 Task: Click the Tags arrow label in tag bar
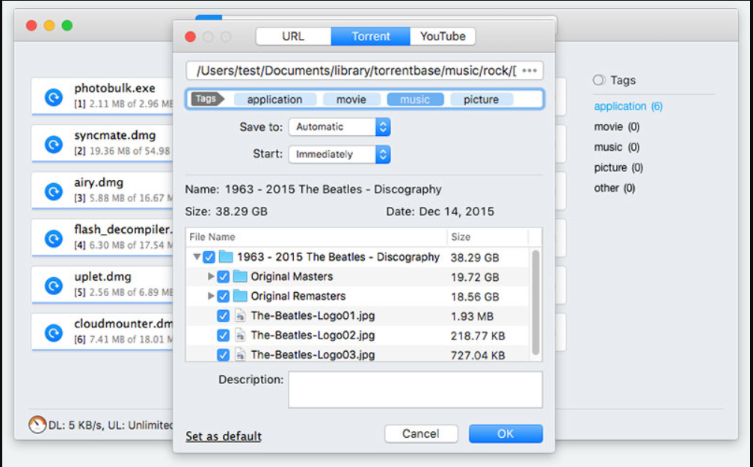(x=207, y=99)
